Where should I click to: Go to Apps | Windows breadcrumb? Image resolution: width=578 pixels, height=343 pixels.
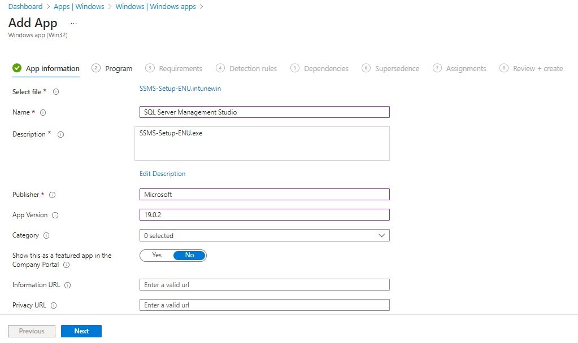coord(79,7)
